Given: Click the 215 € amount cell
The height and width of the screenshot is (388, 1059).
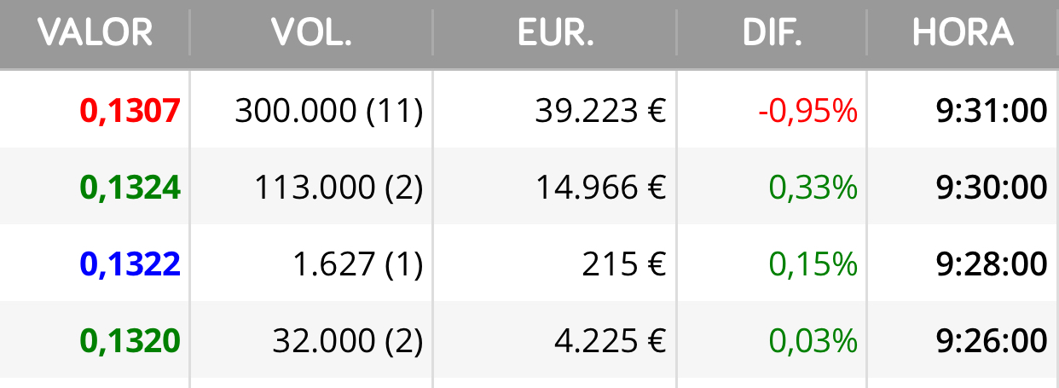Looking at the screenshot, I should tap(624, 264).
